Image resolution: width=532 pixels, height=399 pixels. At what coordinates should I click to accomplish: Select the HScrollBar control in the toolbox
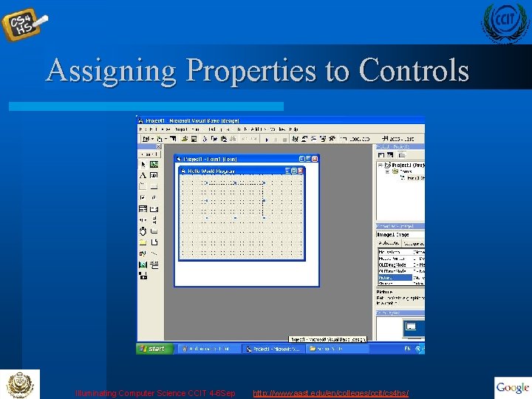click(143, 220)
